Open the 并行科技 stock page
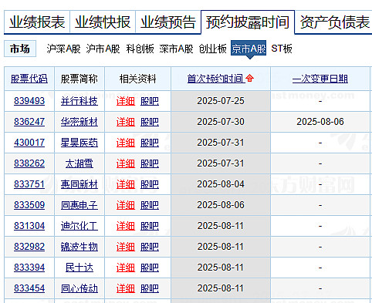This screenshot has height=303, width=372. click(79, 101)
